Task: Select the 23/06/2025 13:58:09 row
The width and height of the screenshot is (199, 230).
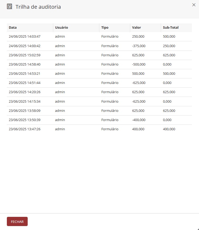Action: coord(99,111)
